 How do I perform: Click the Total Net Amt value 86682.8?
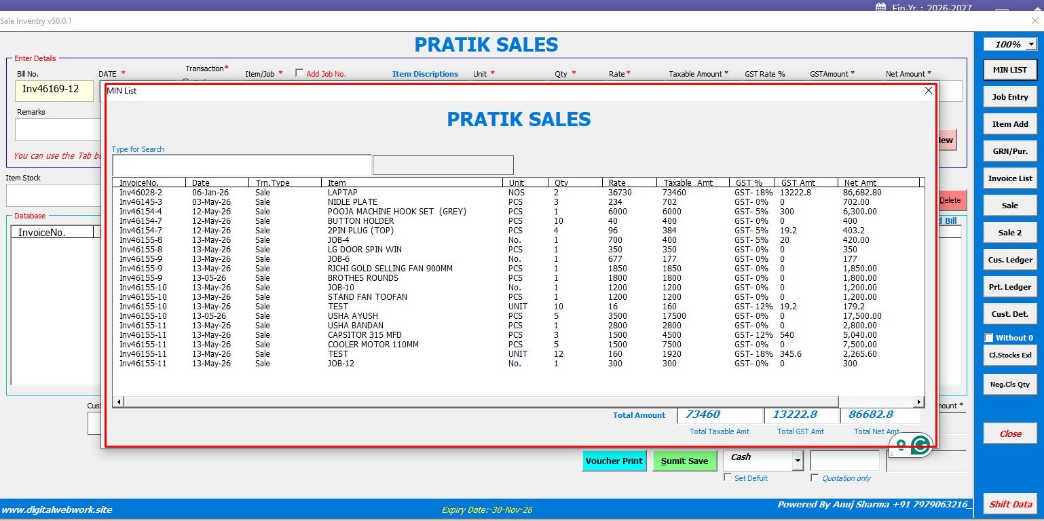coord(880,415)
